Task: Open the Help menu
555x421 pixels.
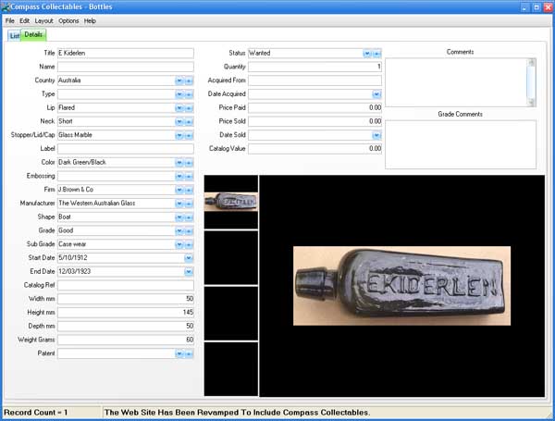Action: [90, 21]
